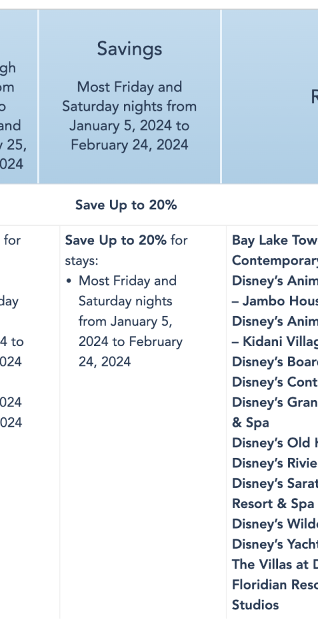
Task: Click The Villas at Disney's entry
Action: pos(275,565)
